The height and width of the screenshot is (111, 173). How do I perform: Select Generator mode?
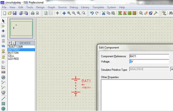[3, 77]
